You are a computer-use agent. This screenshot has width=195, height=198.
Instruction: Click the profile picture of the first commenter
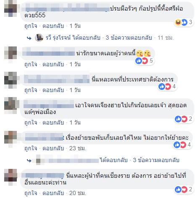coord(11,8)
